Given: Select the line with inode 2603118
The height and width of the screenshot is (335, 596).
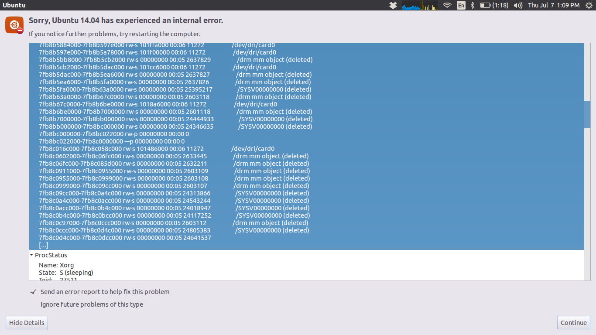Looking at the screenshot, I should point(175,97).
